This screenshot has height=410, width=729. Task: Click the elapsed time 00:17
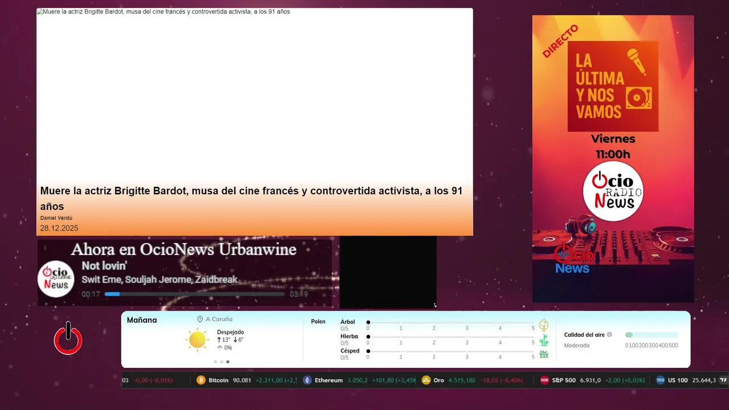tap(91, 294)
